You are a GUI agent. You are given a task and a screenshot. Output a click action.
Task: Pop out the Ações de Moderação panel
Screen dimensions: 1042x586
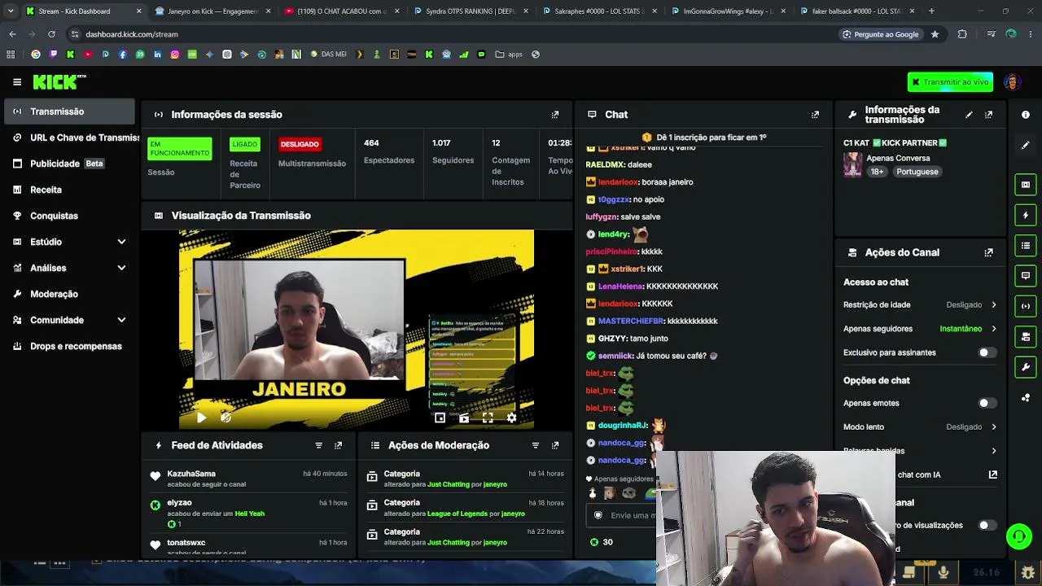pyautogui.click(x=555, y=445)
